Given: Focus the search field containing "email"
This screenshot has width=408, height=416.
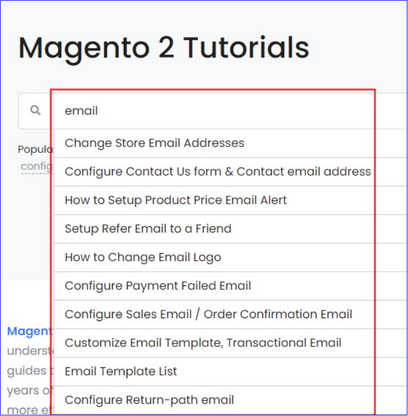Looking at the screenshot, I should pos(214,111).
